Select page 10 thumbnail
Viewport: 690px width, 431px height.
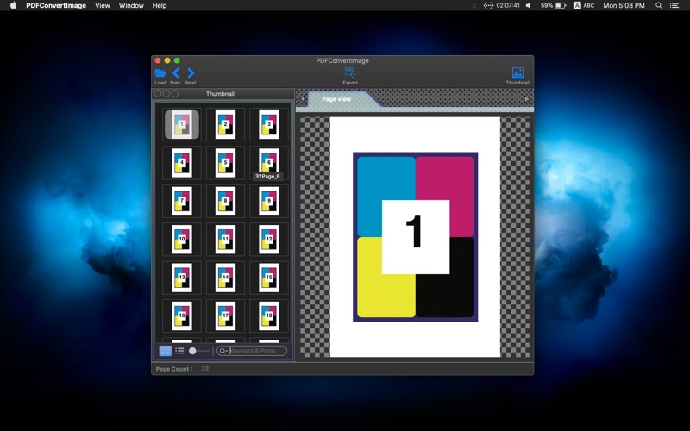click(x=182, y=240)
